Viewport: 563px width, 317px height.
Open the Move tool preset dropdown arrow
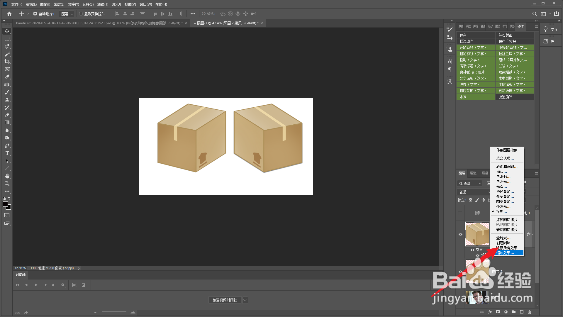pyautogui.click(x=28, y=14)
